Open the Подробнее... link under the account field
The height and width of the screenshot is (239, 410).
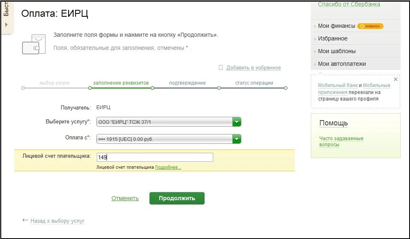coord(168,167)
